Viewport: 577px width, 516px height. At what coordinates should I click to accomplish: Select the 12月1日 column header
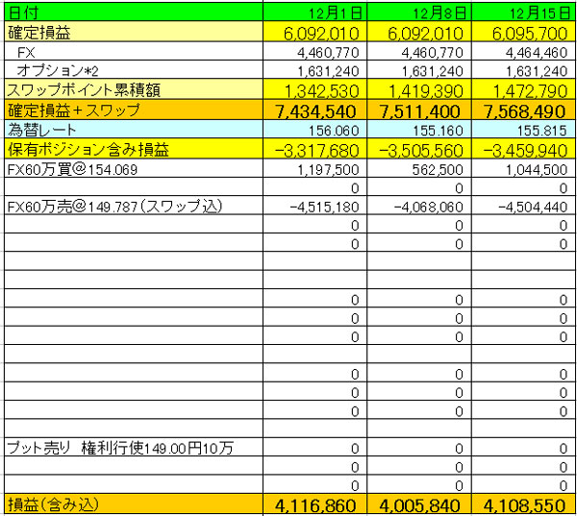tap(337, 12)
